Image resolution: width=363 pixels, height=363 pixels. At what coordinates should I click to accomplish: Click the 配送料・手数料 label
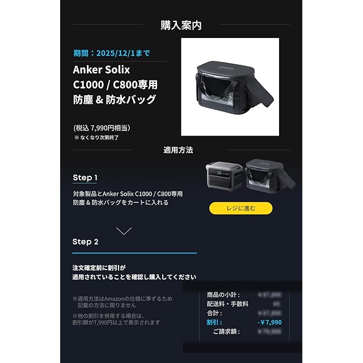click(x=227, y=304)
